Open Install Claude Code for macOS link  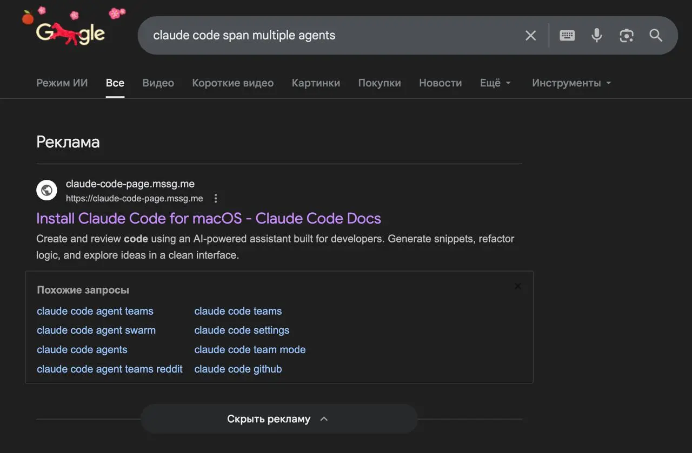[x=209, y=218]
